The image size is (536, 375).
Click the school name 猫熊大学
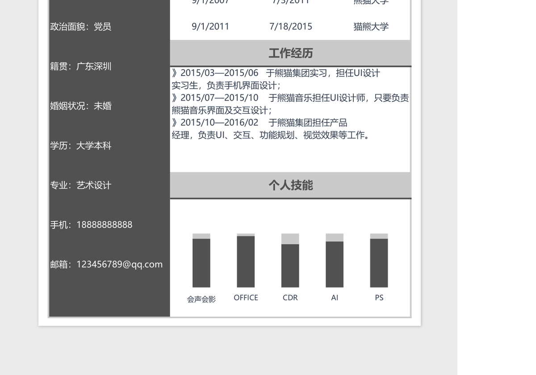[x=371, y=26]
